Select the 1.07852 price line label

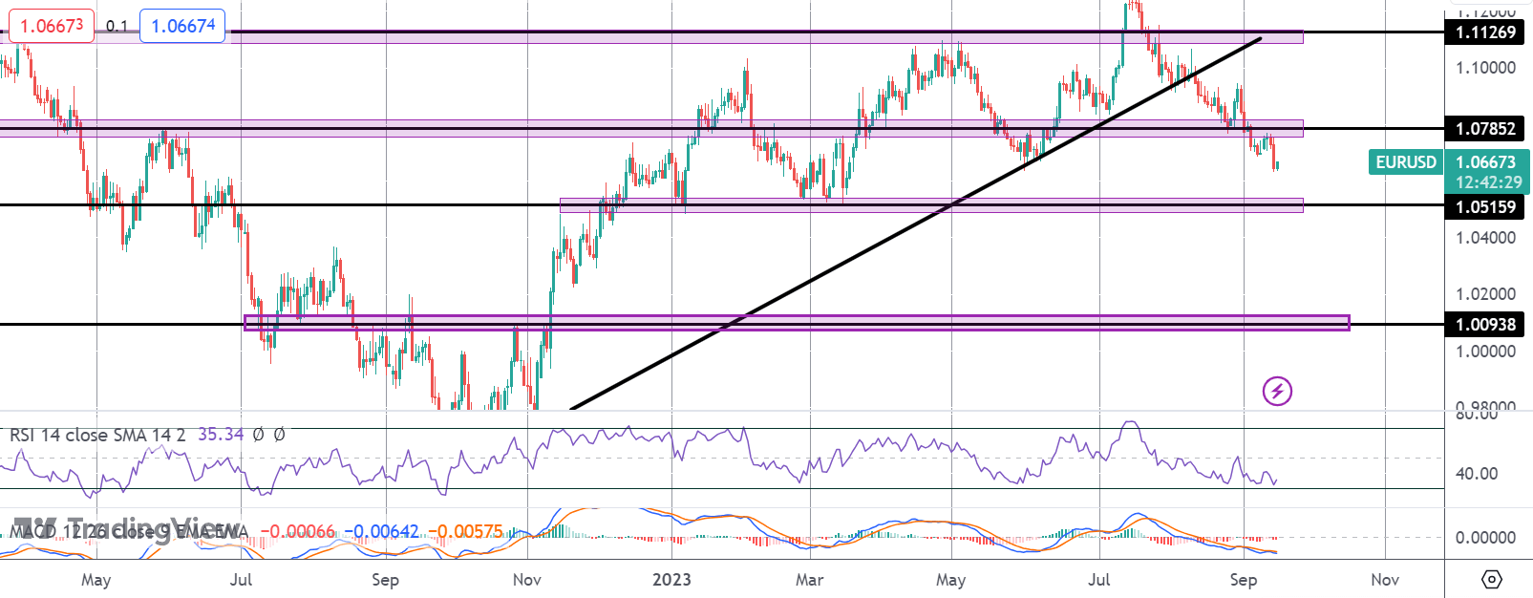click(x=1484, y=128)
